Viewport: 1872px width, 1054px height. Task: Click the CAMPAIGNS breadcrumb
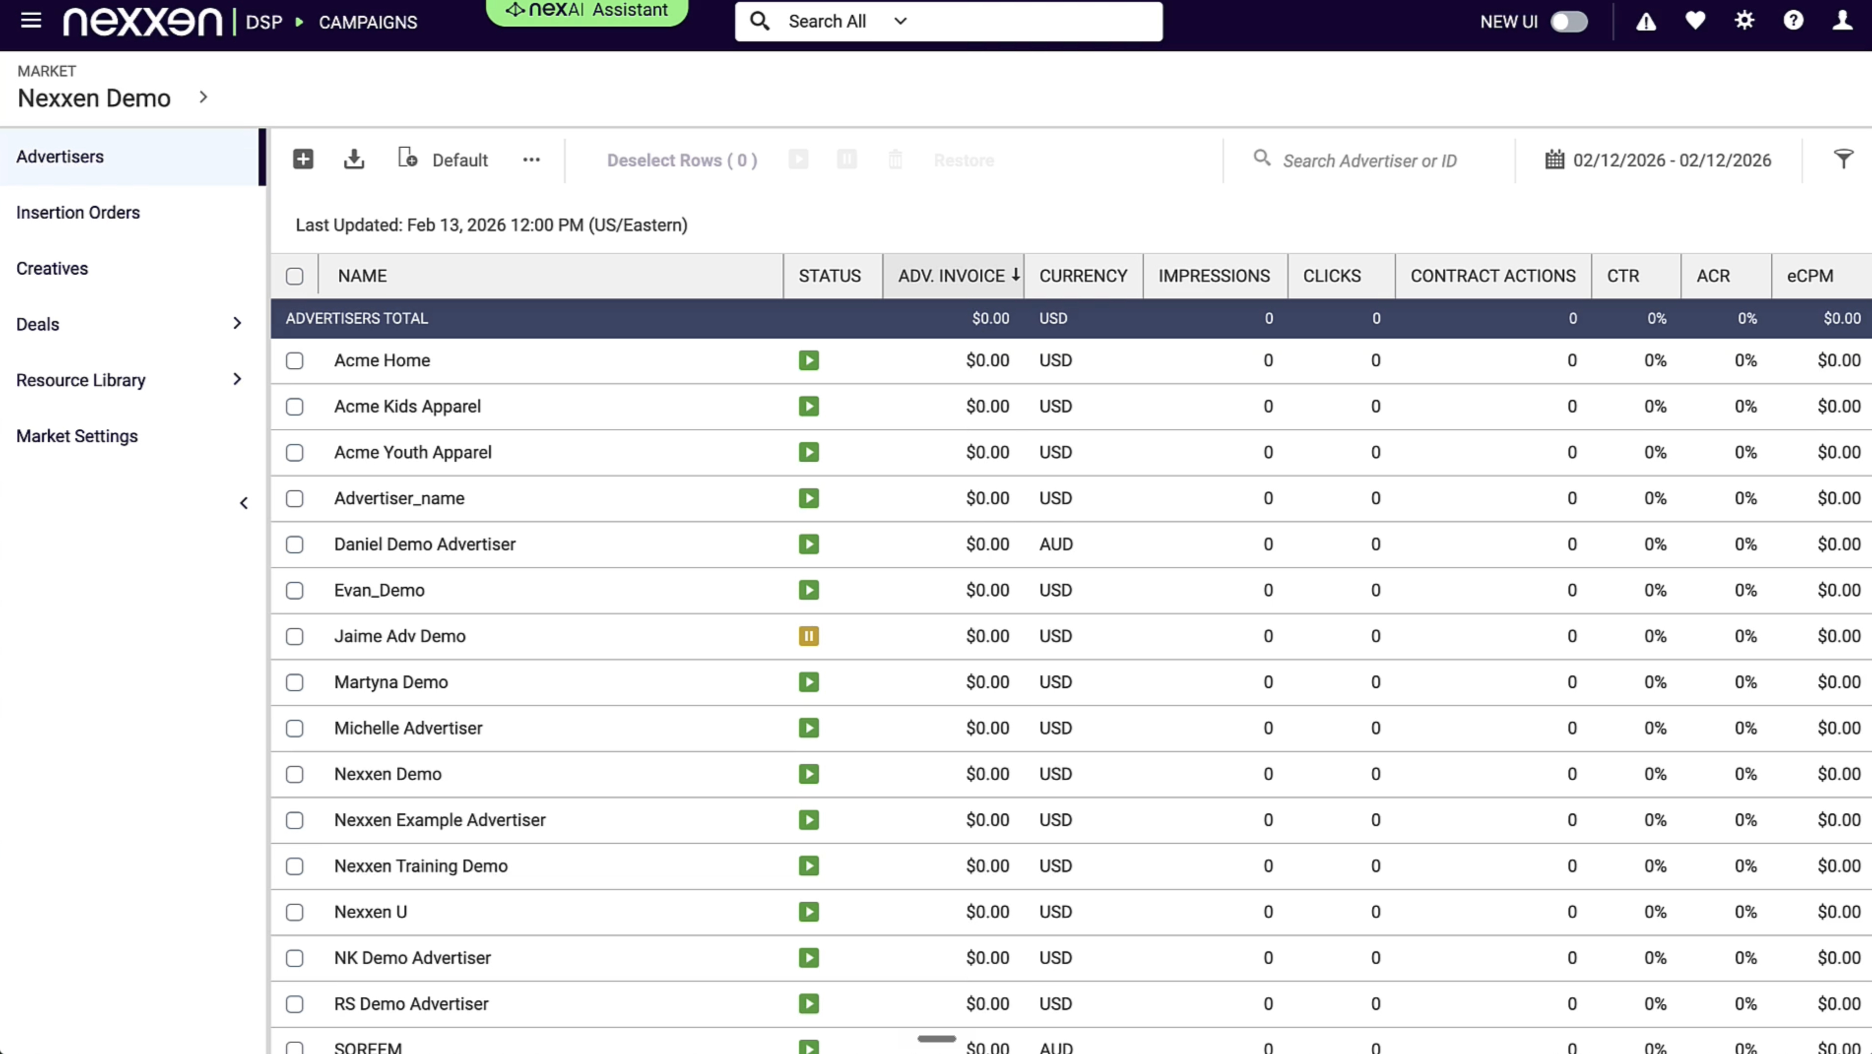pyautogui.click(x=368, y=23)
